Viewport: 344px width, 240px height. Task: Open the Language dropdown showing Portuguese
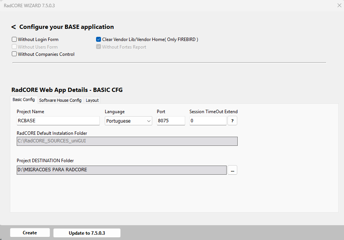point(128,121)
